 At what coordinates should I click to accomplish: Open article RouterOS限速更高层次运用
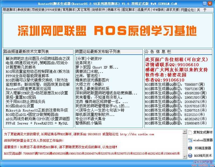pos(28,89)
